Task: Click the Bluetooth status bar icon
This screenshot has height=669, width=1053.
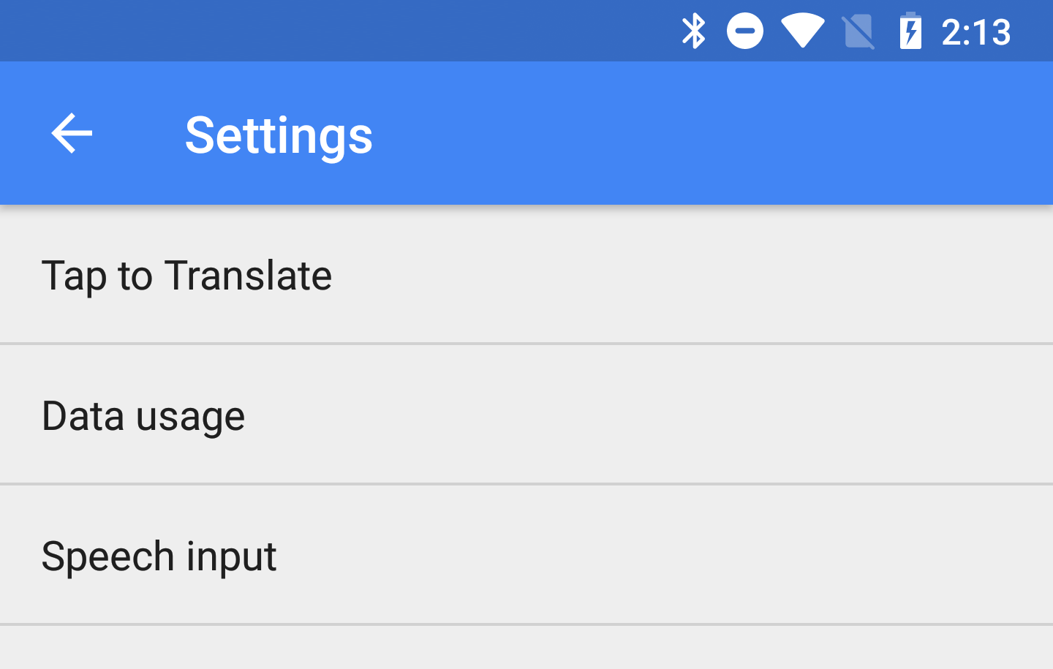Action: tap(693, 30)
